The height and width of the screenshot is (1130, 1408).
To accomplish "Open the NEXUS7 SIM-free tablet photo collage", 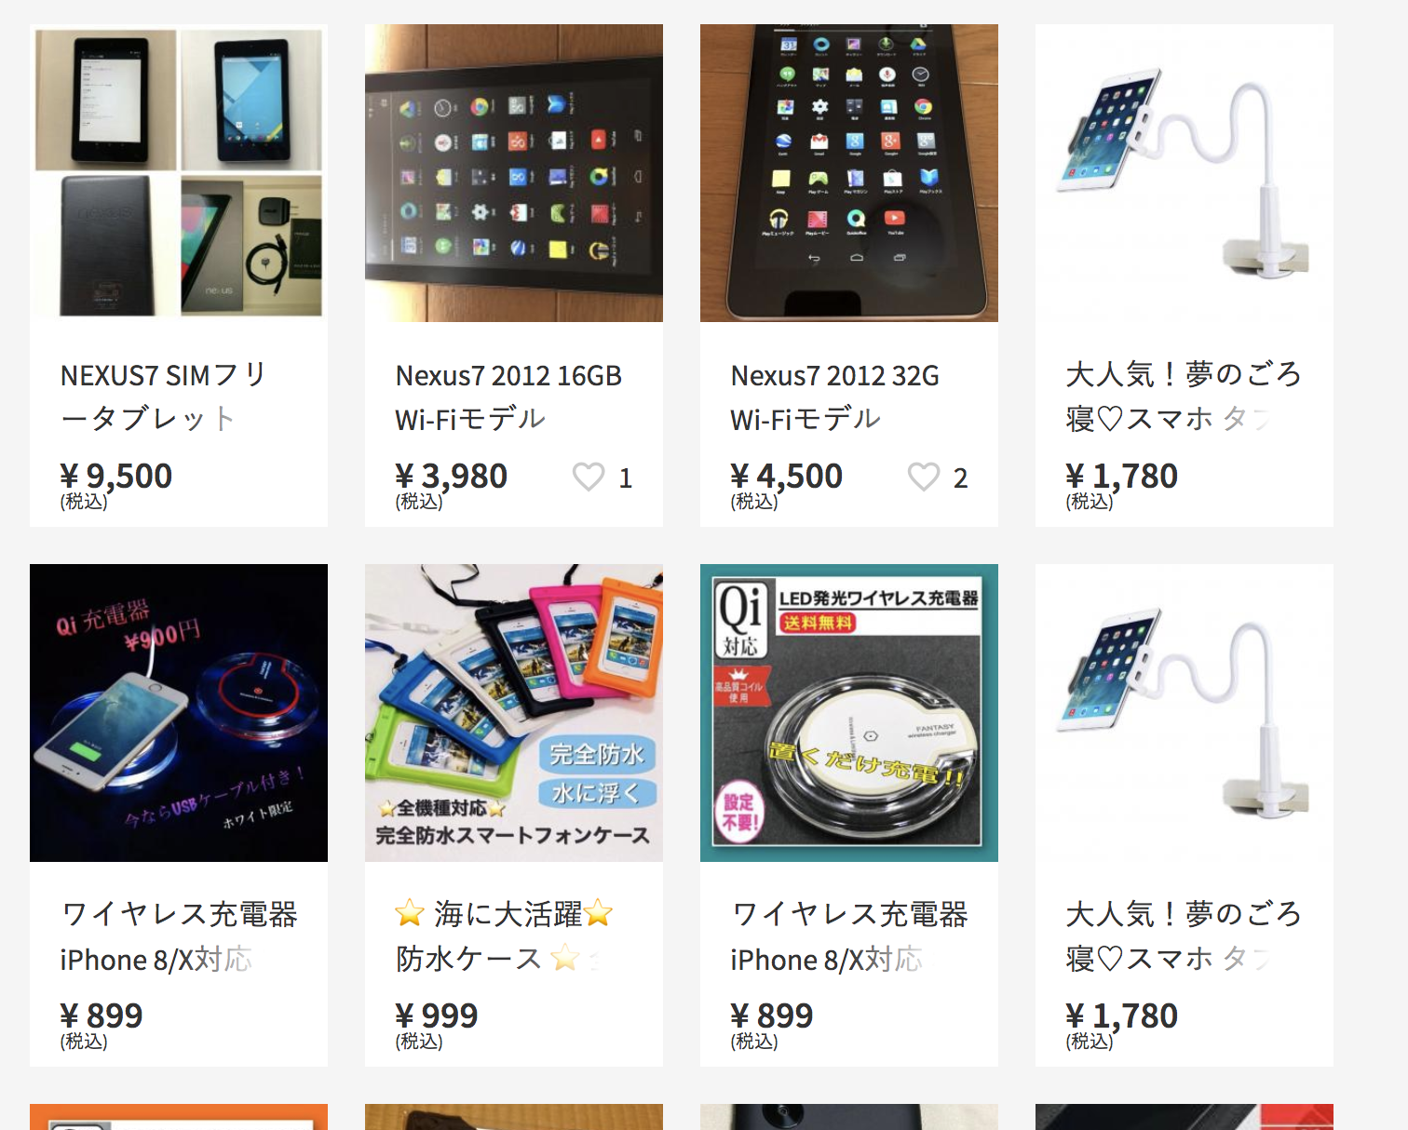I will point(179,173).
